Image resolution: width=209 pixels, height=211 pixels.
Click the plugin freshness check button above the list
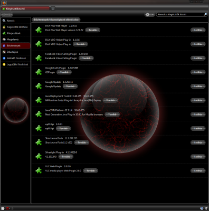pyautogui.click(x=56, y=20)
